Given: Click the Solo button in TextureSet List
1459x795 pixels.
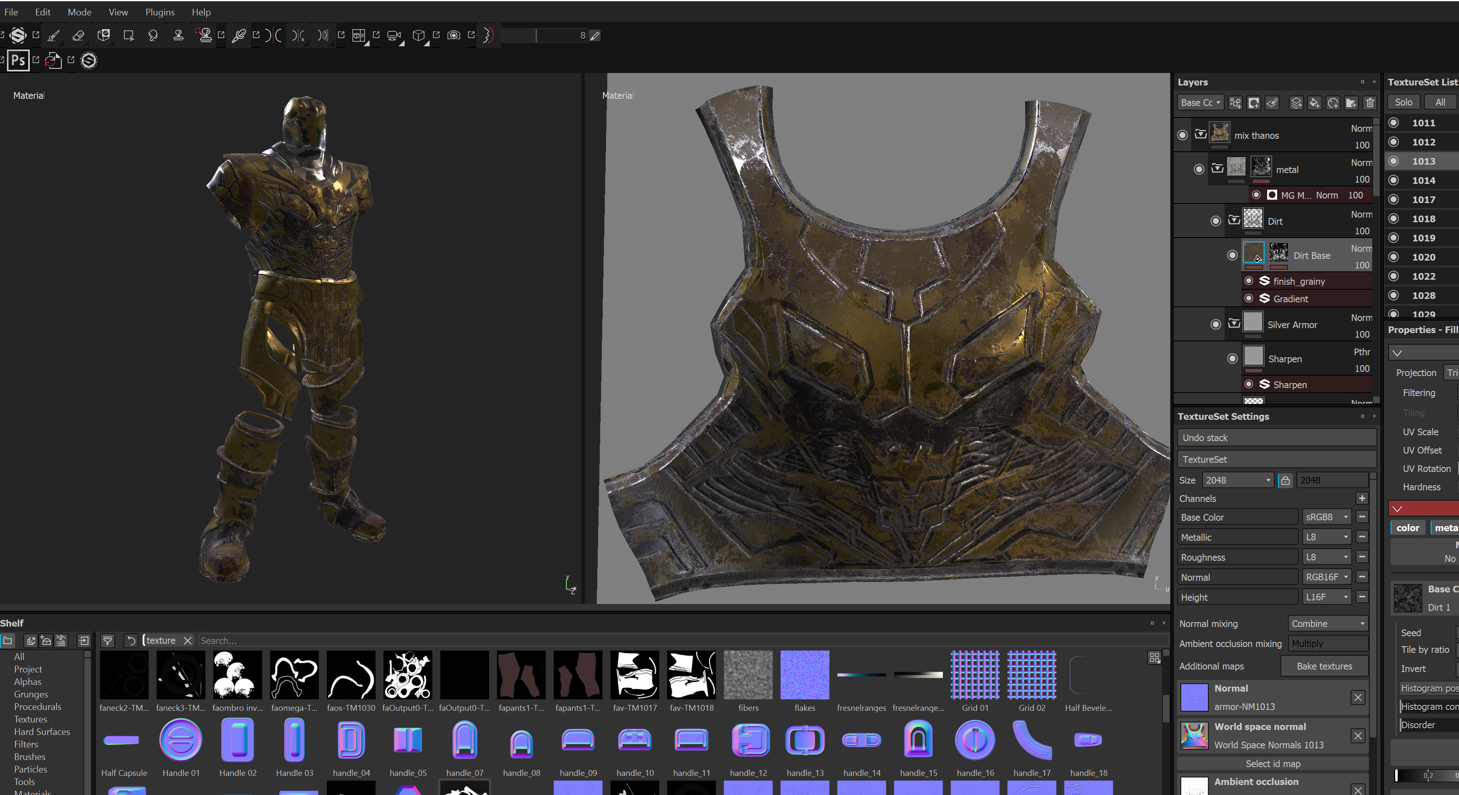Looking at the screenshot, I should coord(1403,103).
